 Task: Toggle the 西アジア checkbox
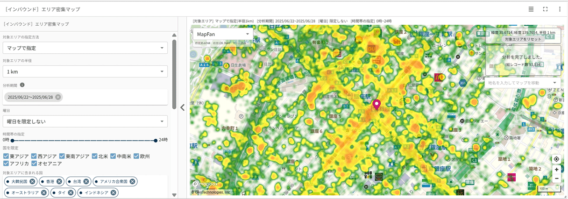pos(34,156)
